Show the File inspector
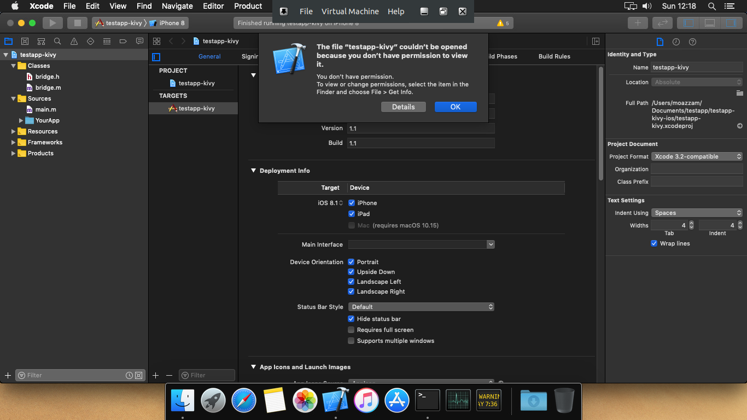The height and width of the screenshot is (420, 747). click(x=660, y=42)
